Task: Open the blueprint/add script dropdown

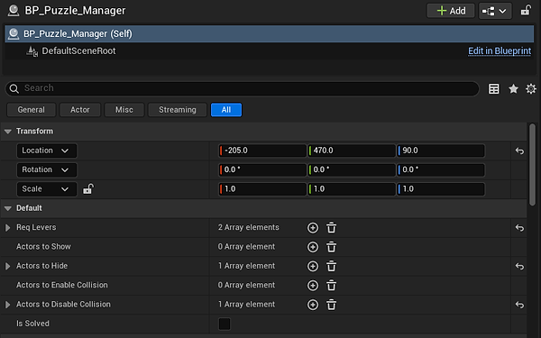Action: (x=495, y=11)
